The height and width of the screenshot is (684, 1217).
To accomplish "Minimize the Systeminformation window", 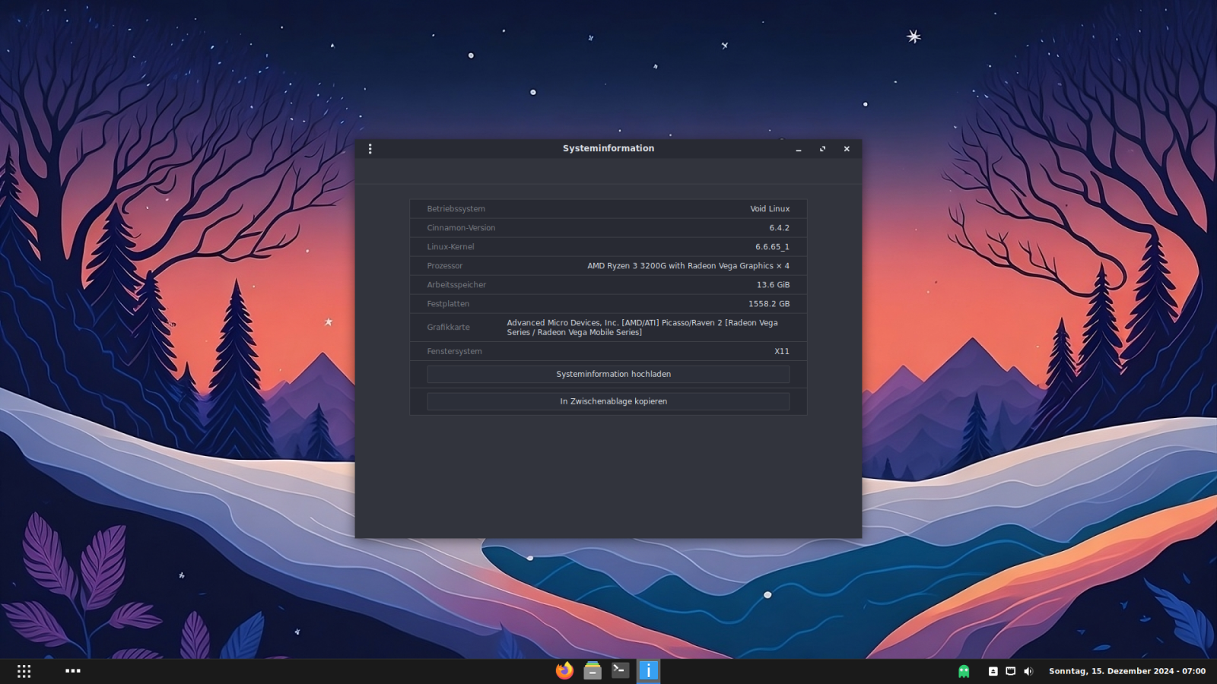I will (x=799, y=149).
